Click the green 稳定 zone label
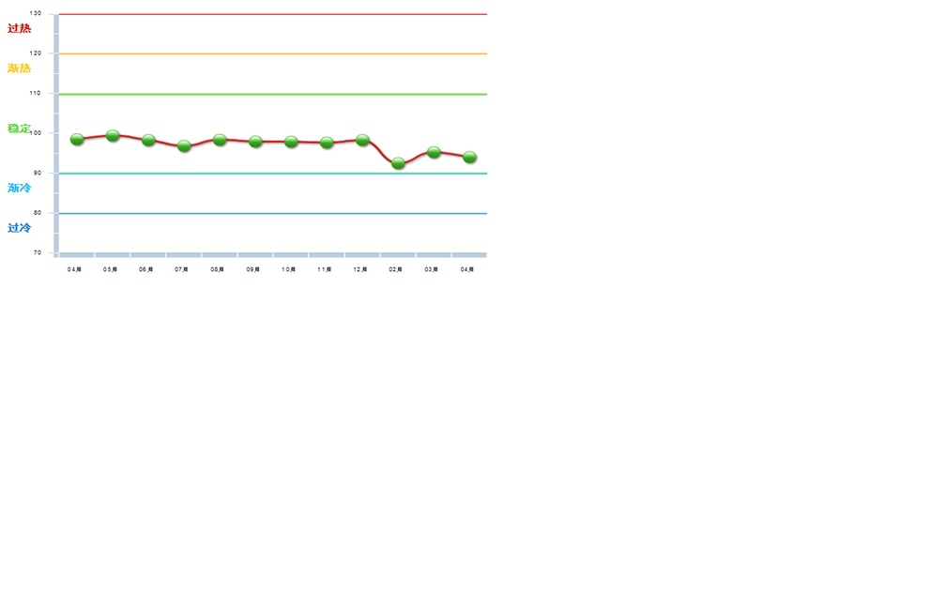This screenshot has height=591, width=946. pyautogui.click(x=20, y=129)
